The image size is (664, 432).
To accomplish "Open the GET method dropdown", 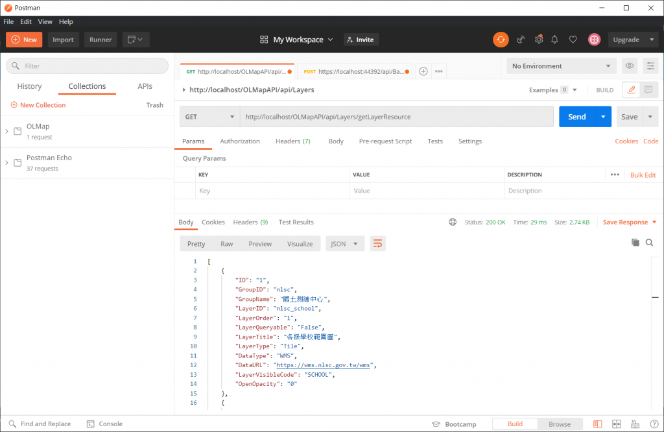I will pos(209,117).
